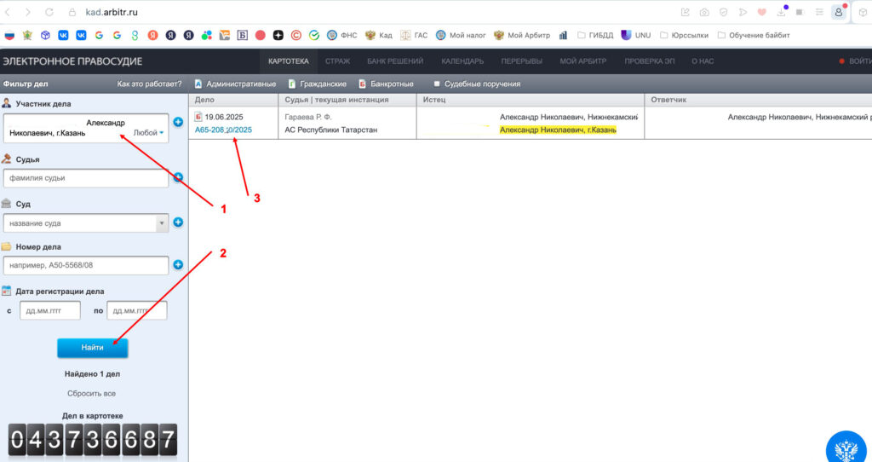The height and width of the screenshot is (462, 872).
Task: Click the ЭЛЕКТРОННОЕ ПРАВОСУДИЕ site title
Action: coord(73,61)
